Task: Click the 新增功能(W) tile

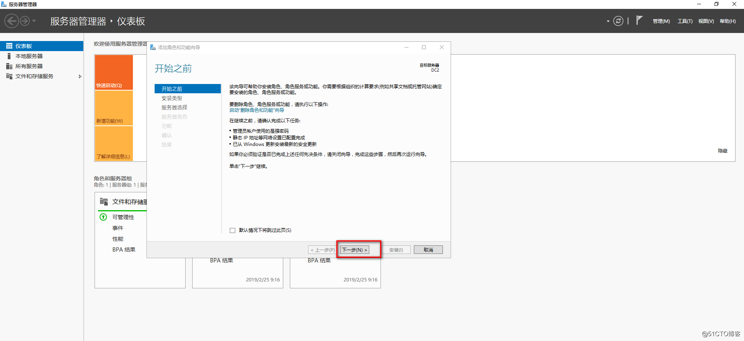Action: pos(114,108)
